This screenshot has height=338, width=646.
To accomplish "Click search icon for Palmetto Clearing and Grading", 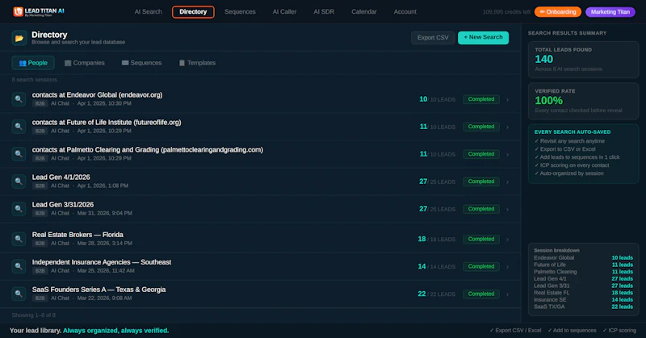I will point(19,154).
